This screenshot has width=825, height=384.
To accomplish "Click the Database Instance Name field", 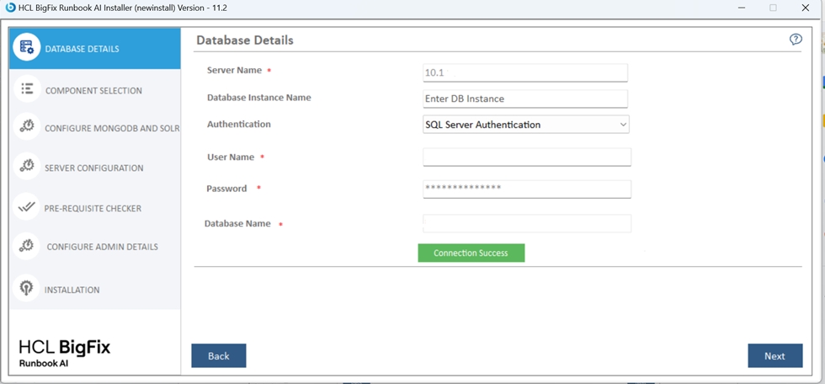I will tap(525, 99).
